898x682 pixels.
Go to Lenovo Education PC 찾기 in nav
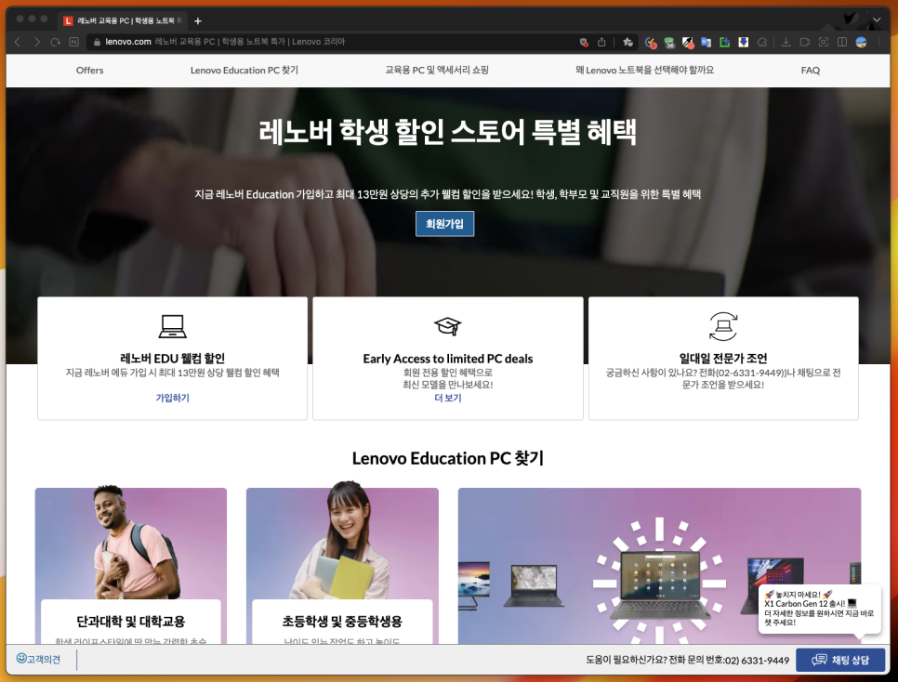coord(244,71)
